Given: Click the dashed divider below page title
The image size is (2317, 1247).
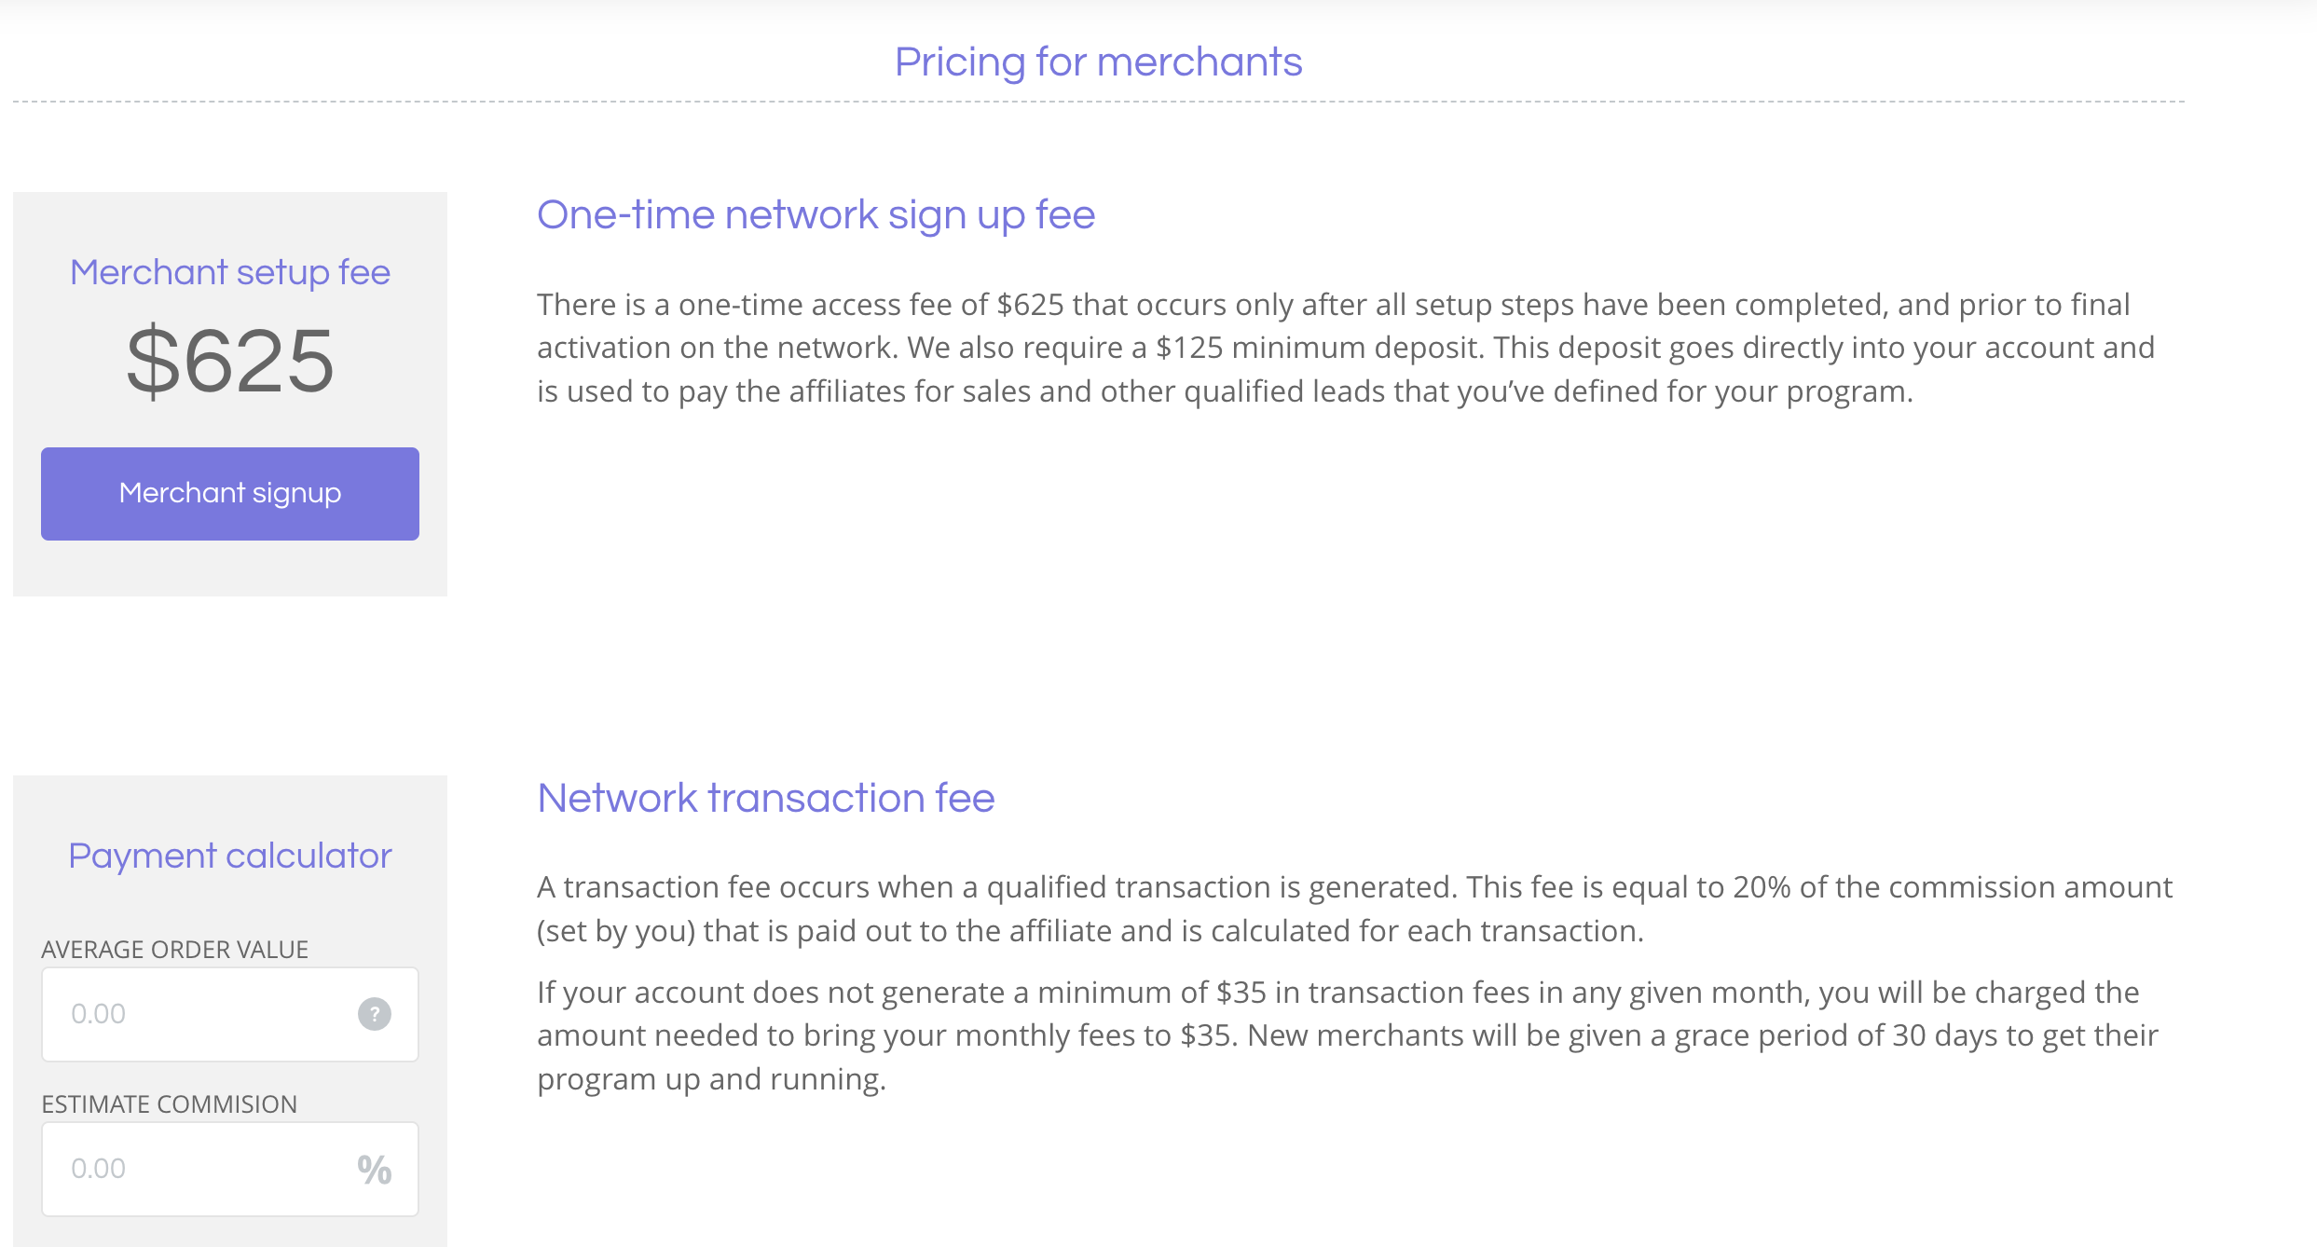Looking at the screenshot, I should click(x=1099, y=102).
